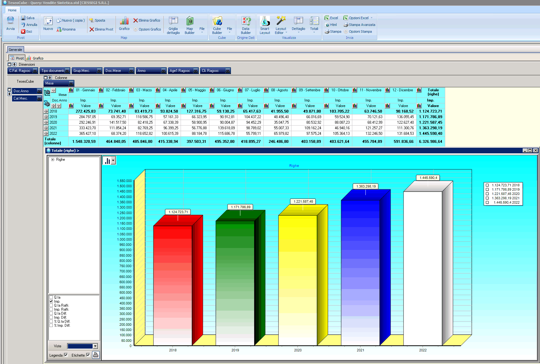The height and width of the screenshot is (364, 540).
Task: Click Annulla undo button
Action: 29,25
